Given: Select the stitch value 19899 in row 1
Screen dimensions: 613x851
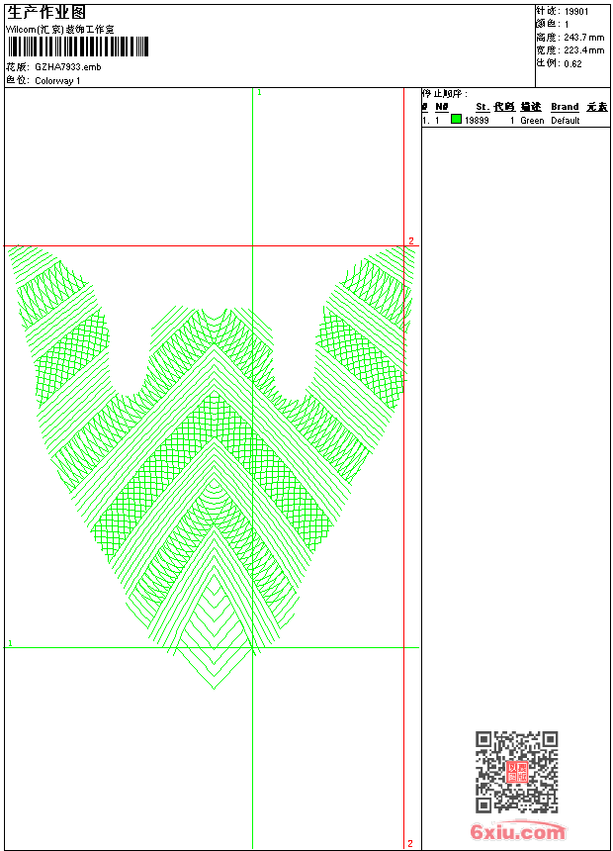Looking at the screenshot, I should [x=477, y=121].
